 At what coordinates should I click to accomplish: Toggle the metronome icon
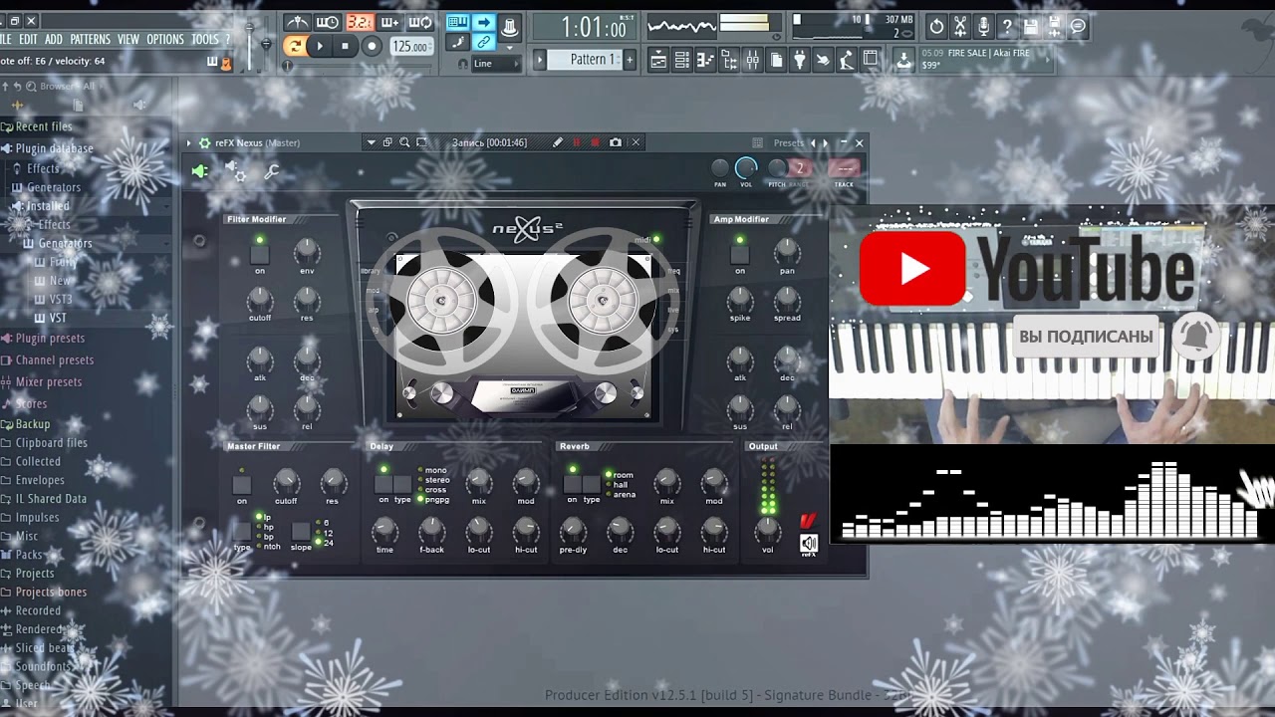point(297,22)
